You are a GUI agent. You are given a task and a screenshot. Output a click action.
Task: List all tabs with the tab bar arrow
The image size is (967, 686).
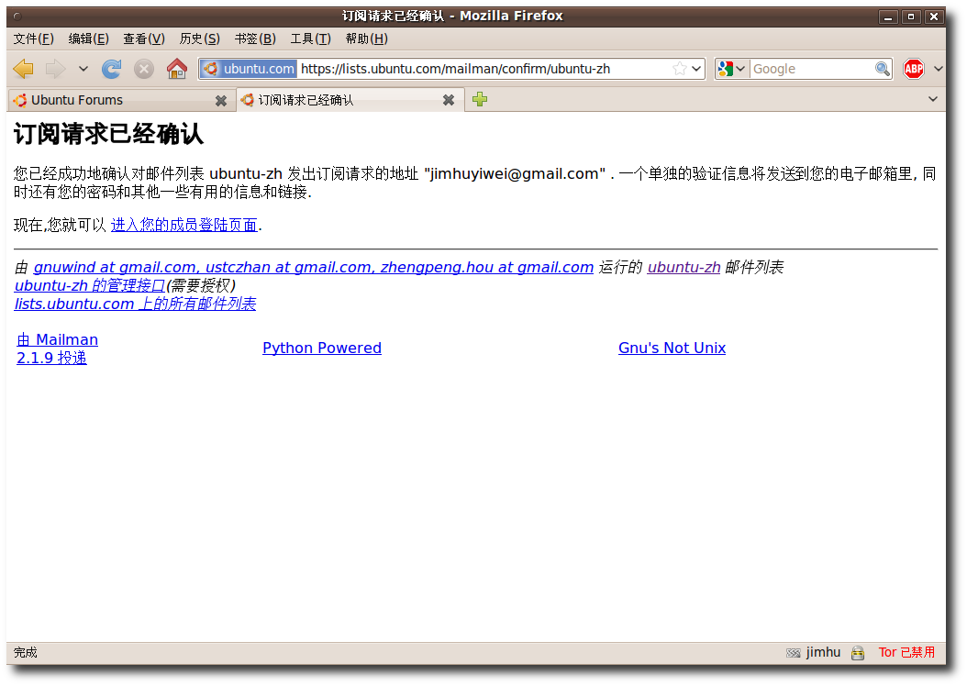[932, 99]
